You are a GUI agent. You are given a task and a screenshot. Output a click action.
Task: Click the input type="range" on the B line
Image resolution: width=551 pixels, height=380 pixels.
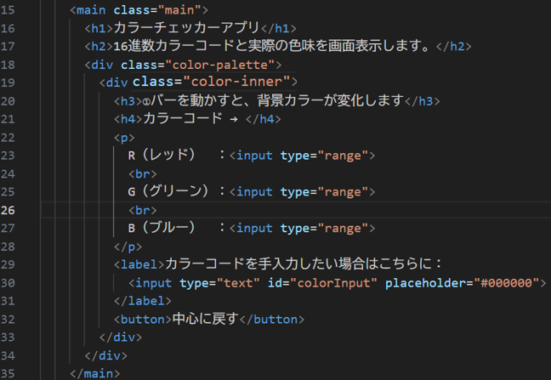302,228
